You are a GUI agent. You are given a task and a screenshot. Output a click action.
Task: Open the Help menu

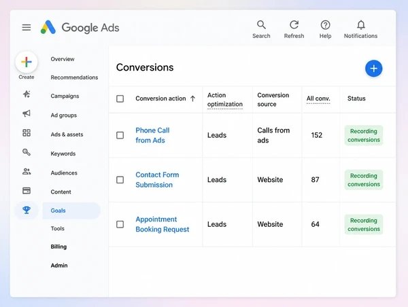tap(325, 29)
